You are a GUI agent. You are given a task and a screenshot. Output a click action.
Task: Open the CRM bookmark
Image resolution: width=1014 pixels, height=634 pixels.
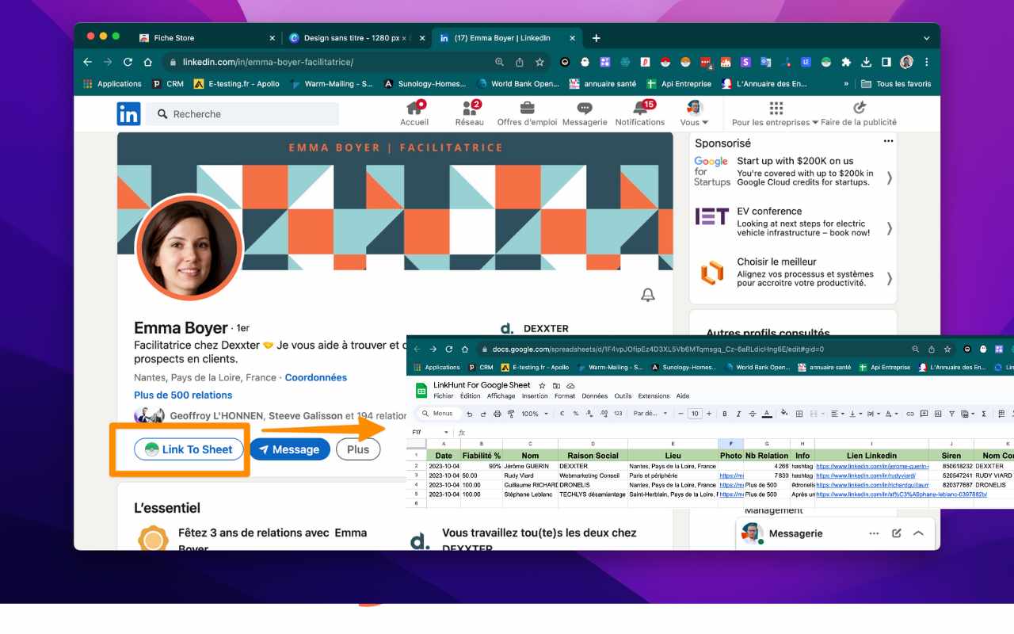(x=168, y=83)
